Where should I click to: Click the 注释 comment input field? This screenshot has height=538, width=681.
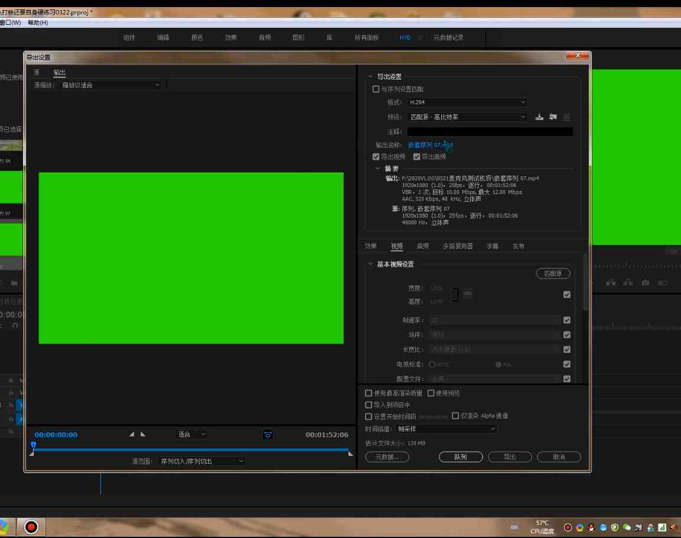[x=490, y=132]
